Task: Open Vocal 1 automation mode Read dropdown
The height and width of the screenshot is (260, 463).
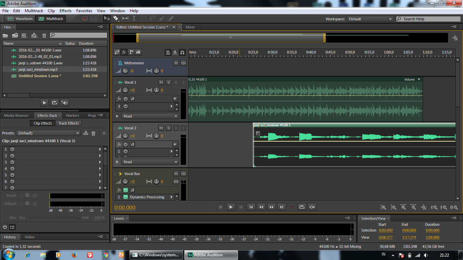Action: [x=150, y=116]
